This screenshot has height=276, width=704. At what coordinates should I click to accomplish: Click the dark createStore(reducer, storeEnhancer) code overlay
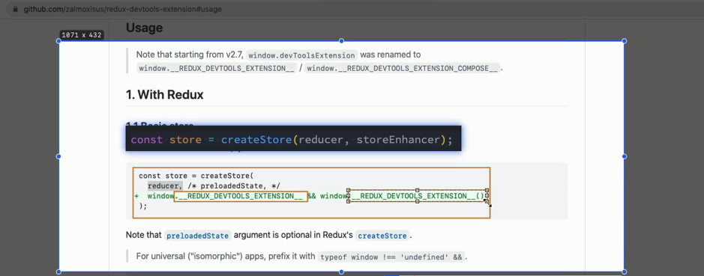[x=293, y=139]
